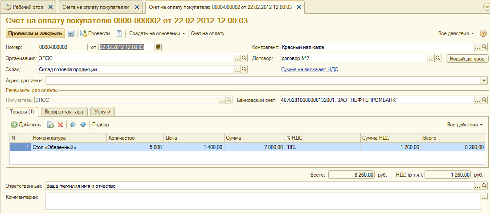Select the Услуги tab

(x=102, y=111)
